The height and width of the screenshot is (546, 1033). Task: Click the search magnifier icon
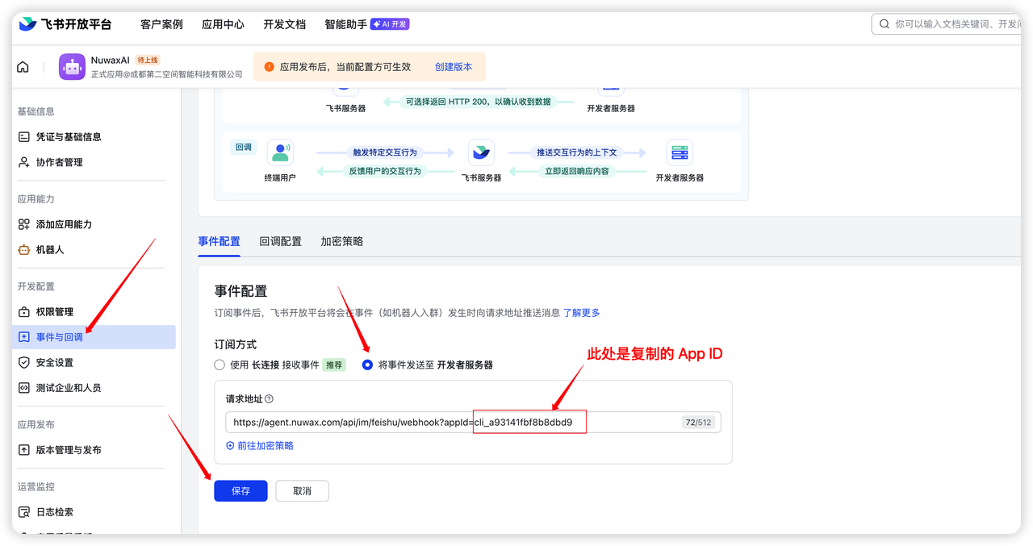(885, 24)
